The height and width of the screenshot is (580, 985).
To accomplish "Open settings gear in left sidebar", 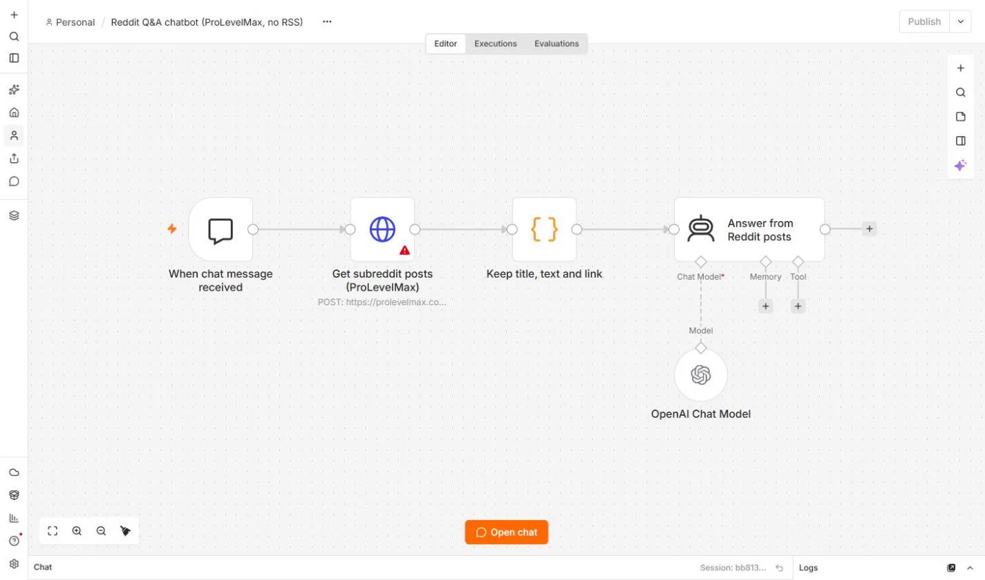I will [14, 563].
